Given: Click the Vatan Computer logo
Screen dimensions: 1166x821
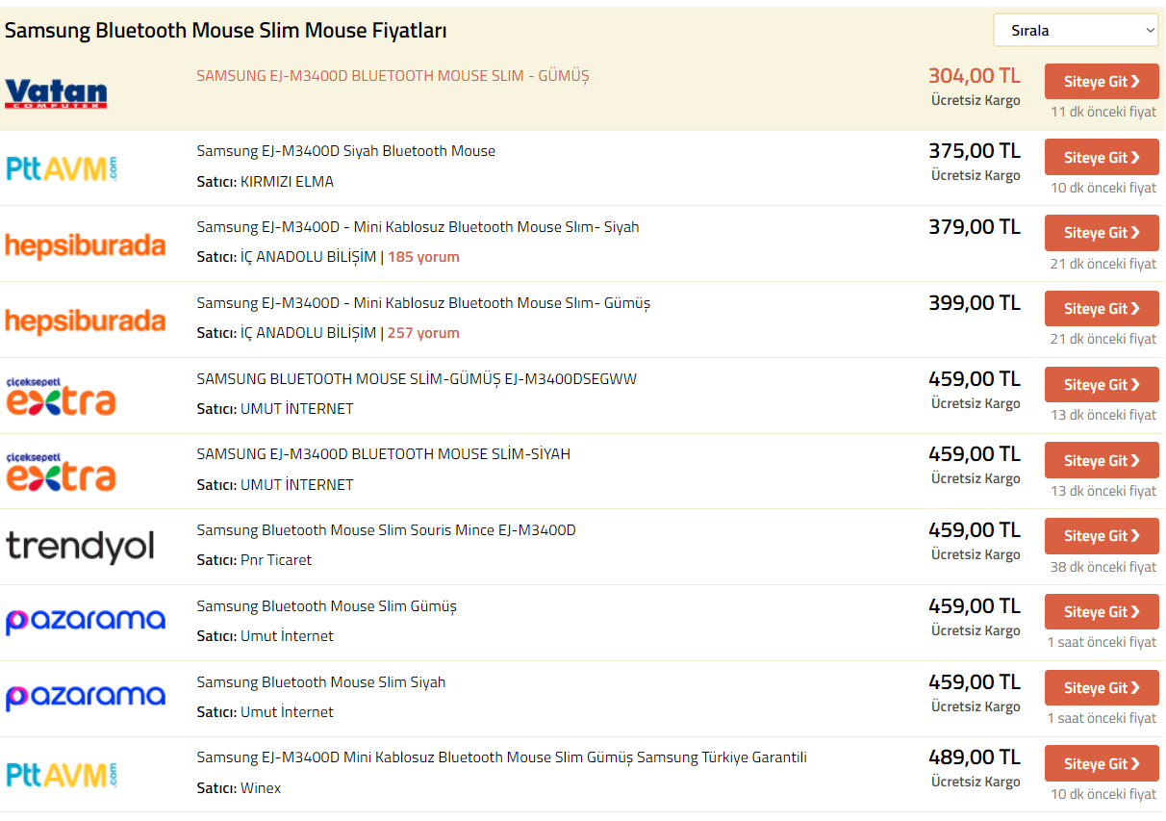Looking at the screenshot, I should click(x=56, y=93).
